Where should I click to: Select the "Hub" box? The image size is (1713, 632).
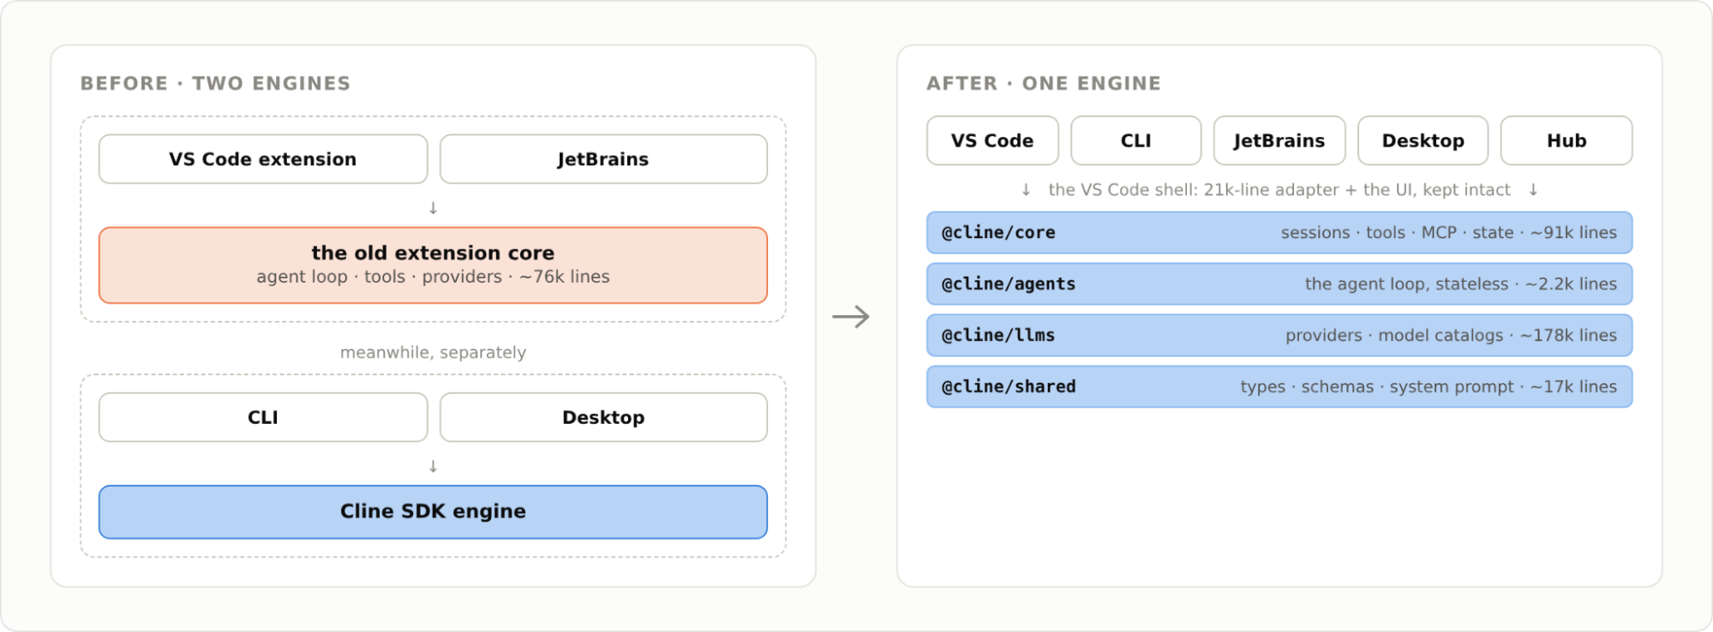pyautogui.click(x=1566, y=140)
